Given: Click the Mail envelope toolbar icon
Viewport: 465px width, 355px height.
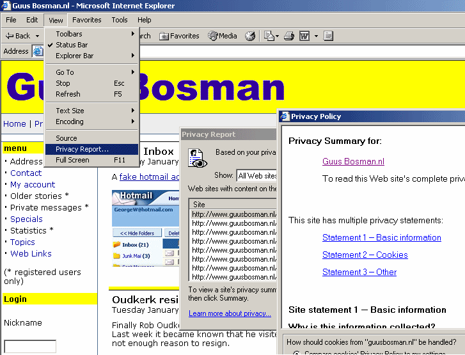Looking at the screenshot, I should tap(269, 36).
